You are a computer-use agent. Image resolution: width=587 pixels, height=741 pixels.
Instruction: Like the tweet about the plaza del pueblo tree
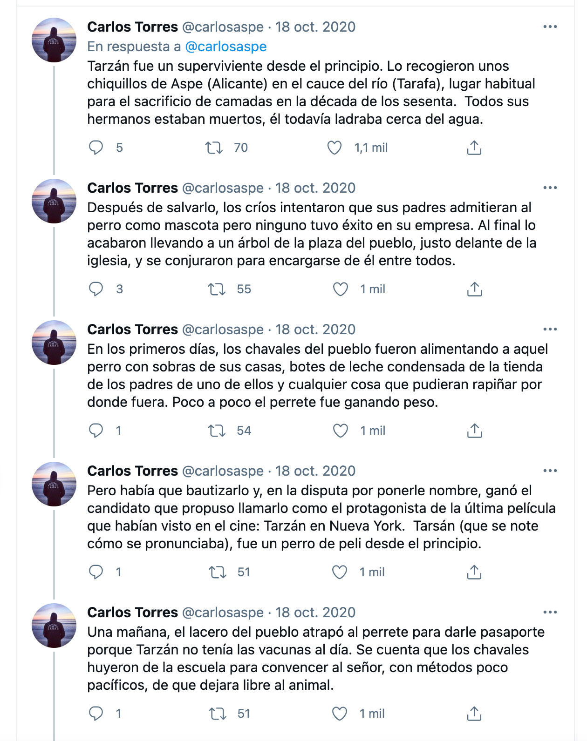click(x=341, y=289)
